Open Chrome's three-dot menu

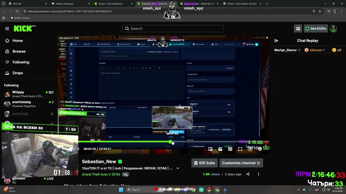tap(342, 11)
